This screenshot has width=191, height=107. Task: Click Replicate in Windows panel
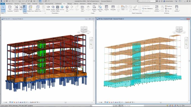(x=169, y=6)
